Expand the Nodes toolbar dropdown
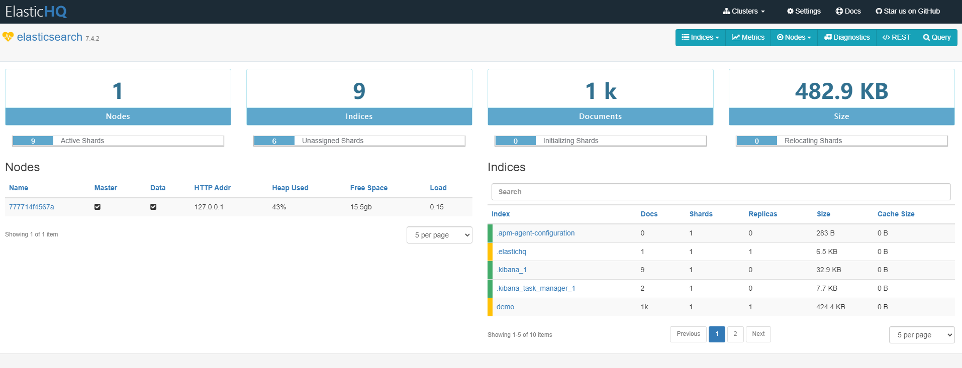This screenshot has width=962, height=368. pos(794,37)
